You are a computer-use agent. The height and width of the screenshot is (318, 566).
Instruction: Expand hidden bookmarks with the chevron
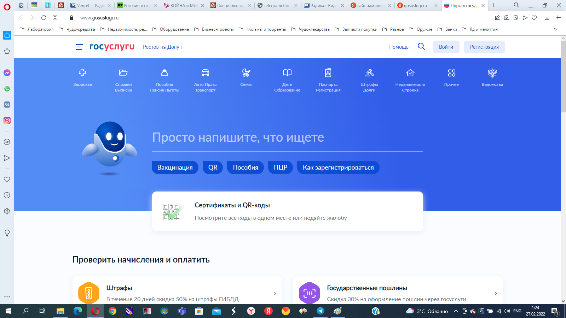[554, 29]
